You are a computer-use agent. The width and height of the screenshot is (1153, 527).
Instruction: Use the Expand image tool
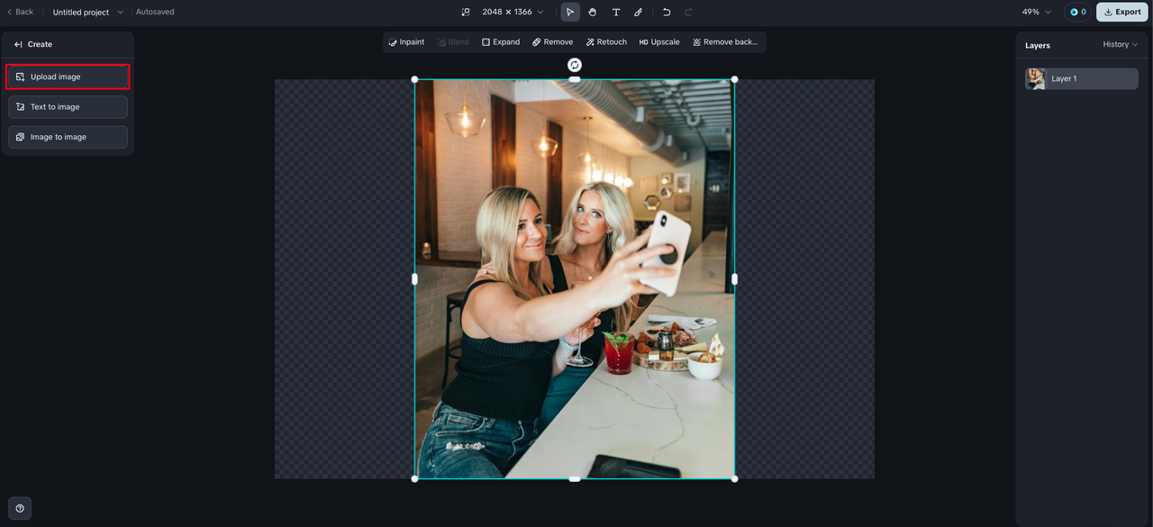coord(501,42)
